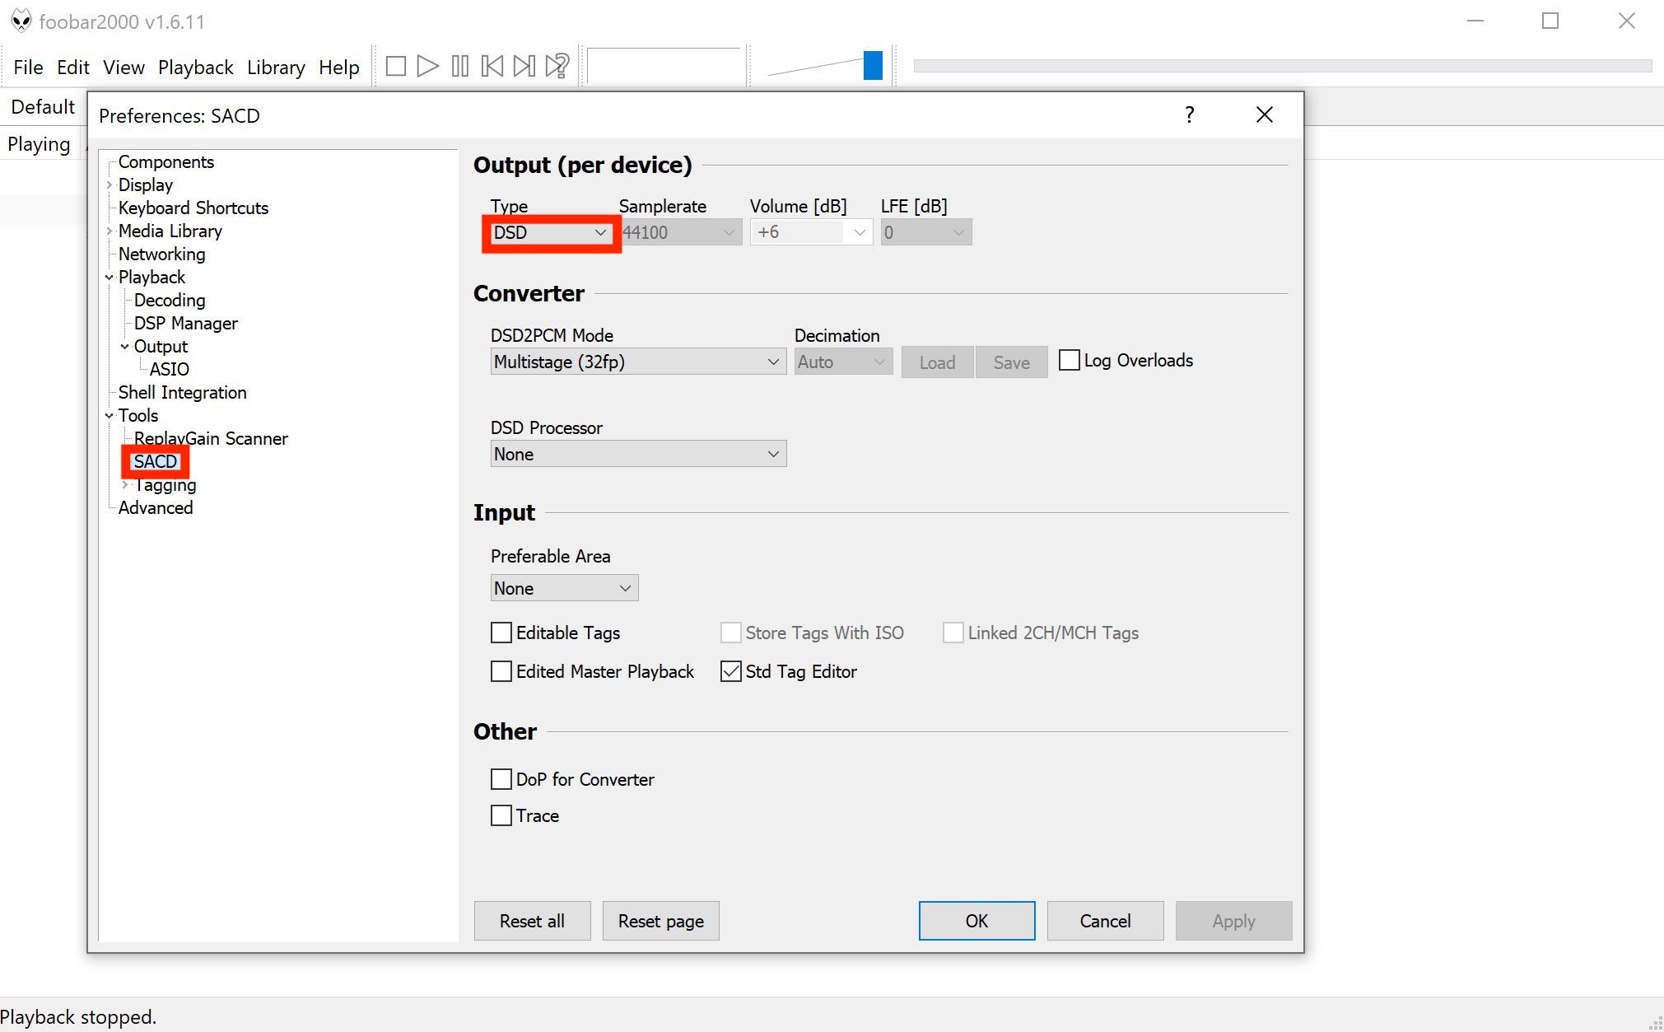Image resolution: width=1664 pixels, height=1032 pixels.
Task: Enable the Trace checkbox
Action: [x=501, y=815]
